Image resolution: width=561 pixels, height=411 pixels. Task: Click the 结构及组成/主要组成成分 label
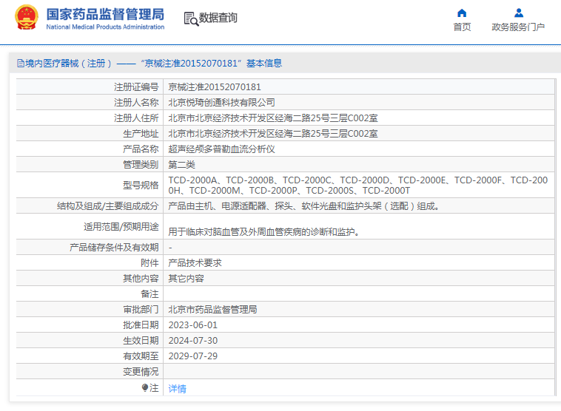click(x=108, y=206)
